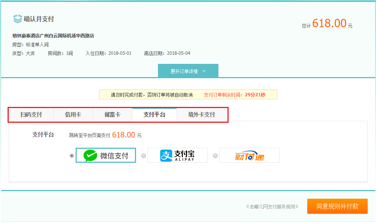Click the box icon beside 确认并支付
Viewport: 376px width, 224px height.
coord(17,19)
